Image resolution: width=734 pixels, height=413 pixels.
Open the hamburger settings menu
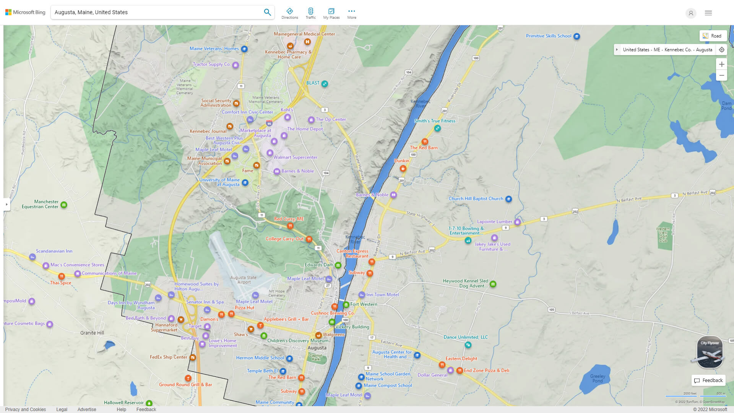708,13
